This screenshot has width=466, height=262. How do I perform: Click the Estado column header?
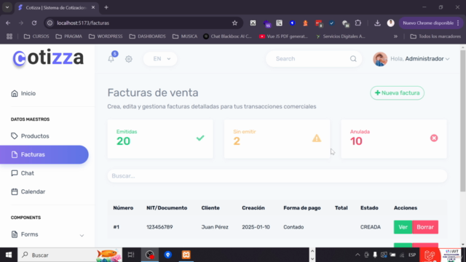tap(369, 208)
